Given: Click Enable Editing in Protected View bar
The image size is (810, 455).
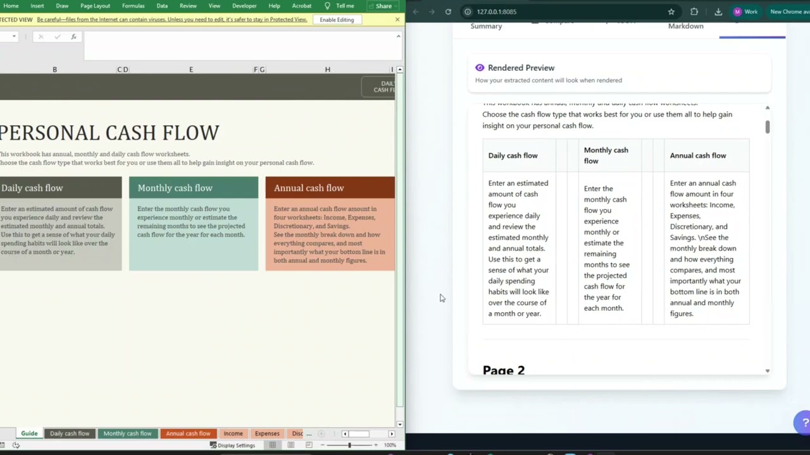Looking at the screenshot, I should [x=337, y=20].
